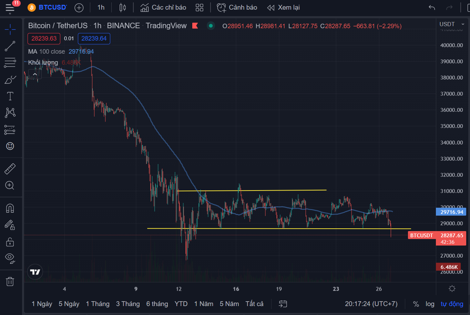
Task: Select the crosshair cursor tool
Action: point(10,29)
